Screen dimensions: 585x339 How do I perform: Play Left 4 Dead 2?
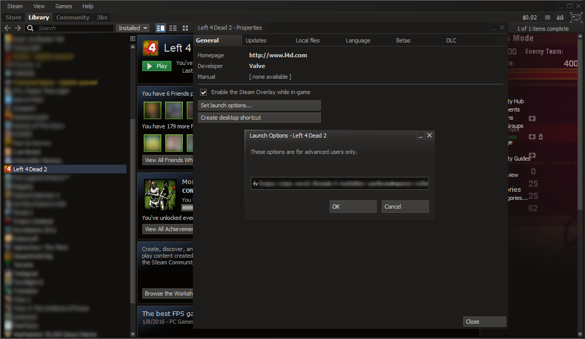point(157,66)
